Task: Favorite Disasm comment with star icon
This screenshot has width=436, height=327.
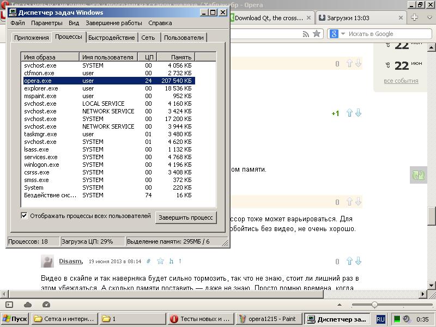Action: (x=160, y=261)
